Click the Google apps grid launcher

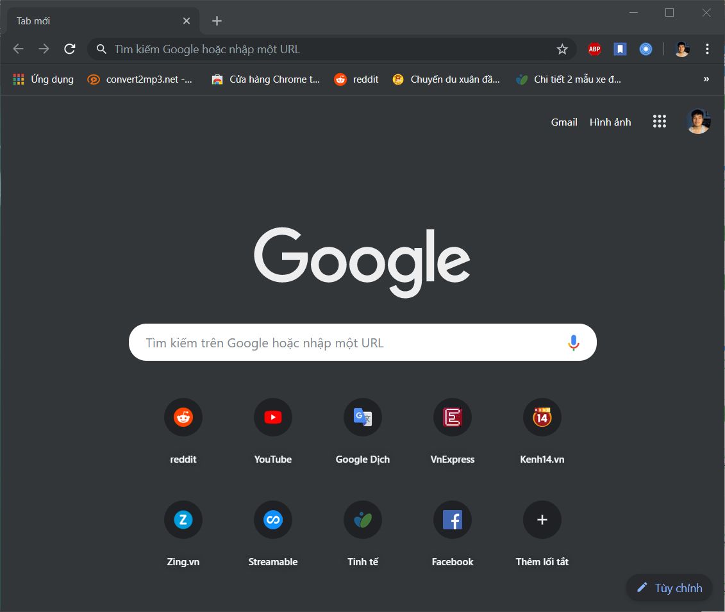659,121
